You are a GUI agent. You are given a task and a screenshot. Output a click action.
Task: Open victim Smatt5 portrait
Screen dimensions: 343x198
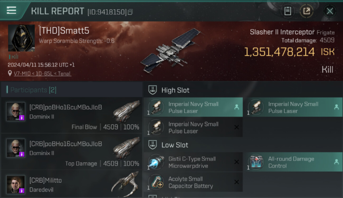(21, 38)
